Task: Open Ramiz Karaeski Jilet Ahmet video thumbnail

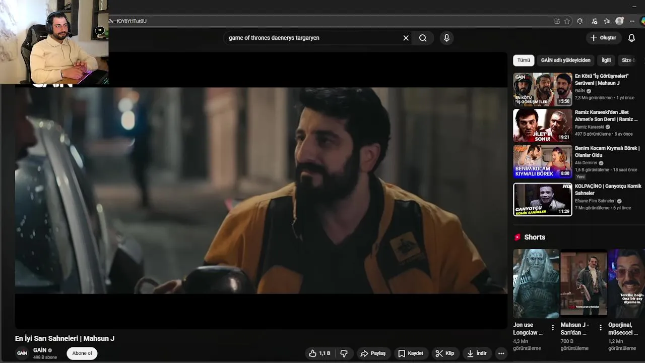Action: pos(542,126)
